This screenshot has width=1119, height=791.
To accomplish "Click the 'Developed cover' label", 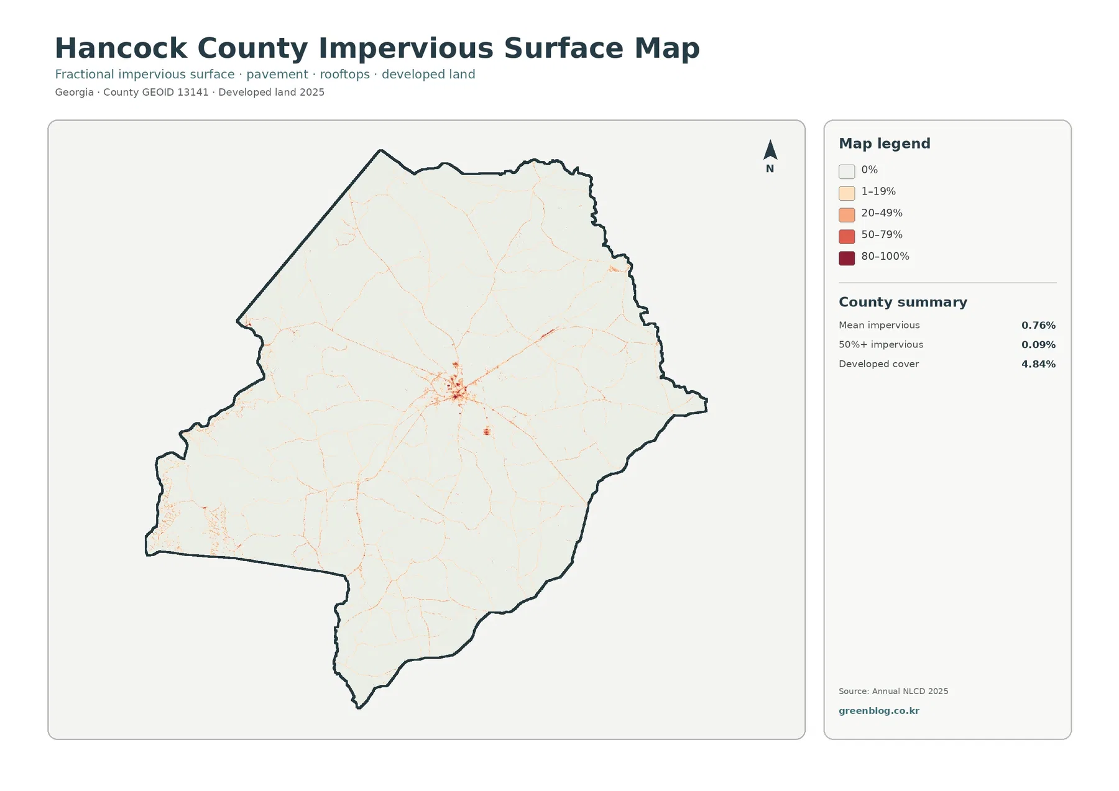I will [878, 364].
